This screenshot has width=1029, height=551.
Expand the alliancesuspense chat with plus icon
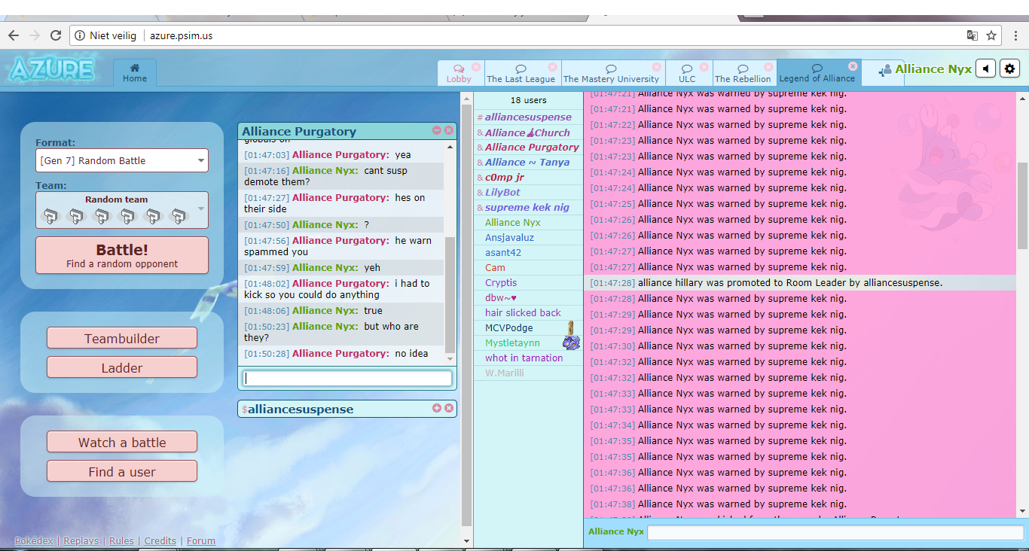point(437,408)
